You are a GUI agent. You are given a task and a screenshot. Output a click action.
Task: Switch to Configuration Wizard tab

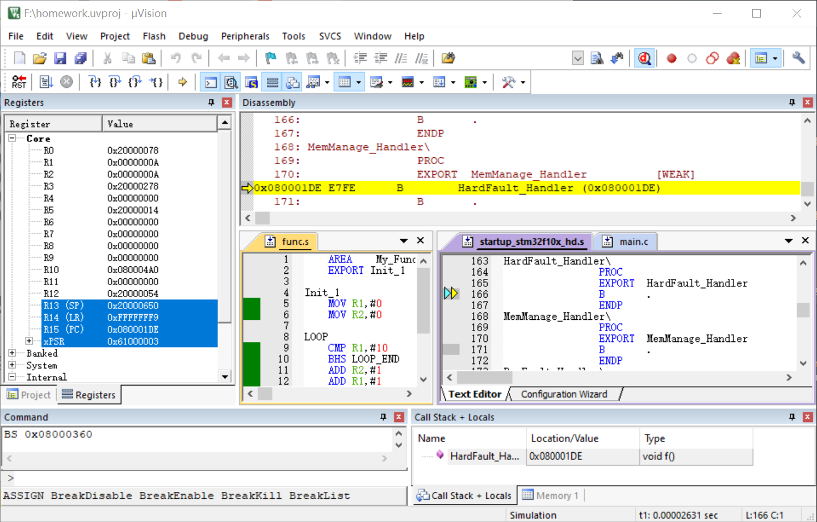tap(564, 394)
